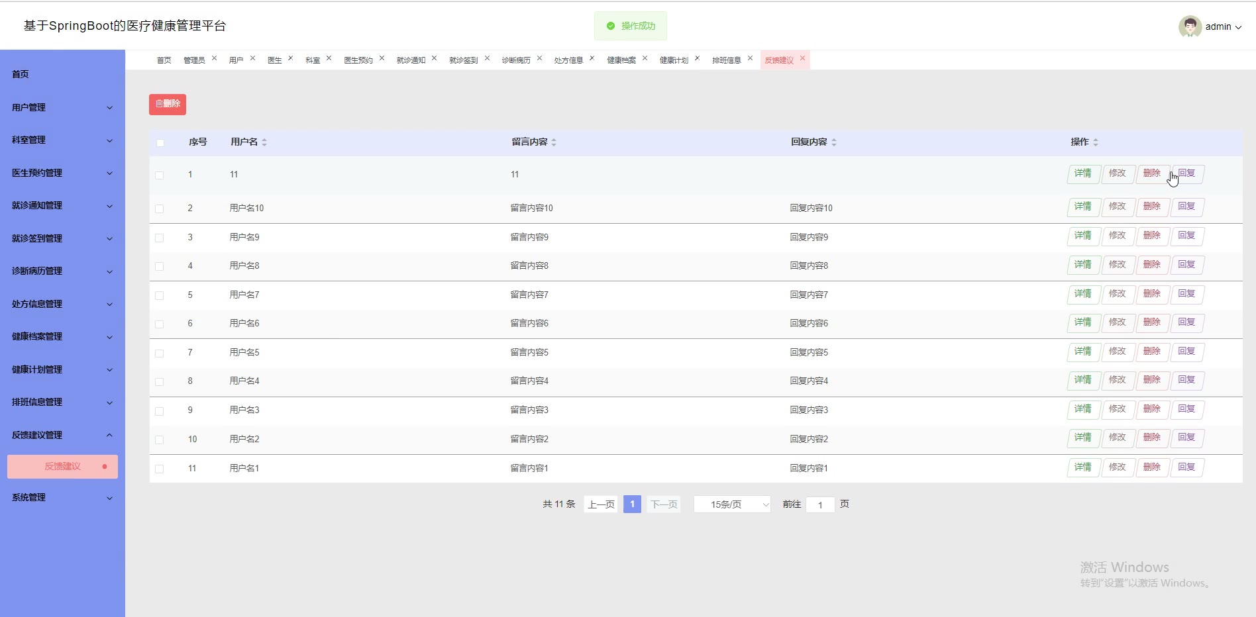The height and width of the screenshot is (617, 1256).
Task: Click the 留言内容10 cell text
Action: (x=531, y=208)
